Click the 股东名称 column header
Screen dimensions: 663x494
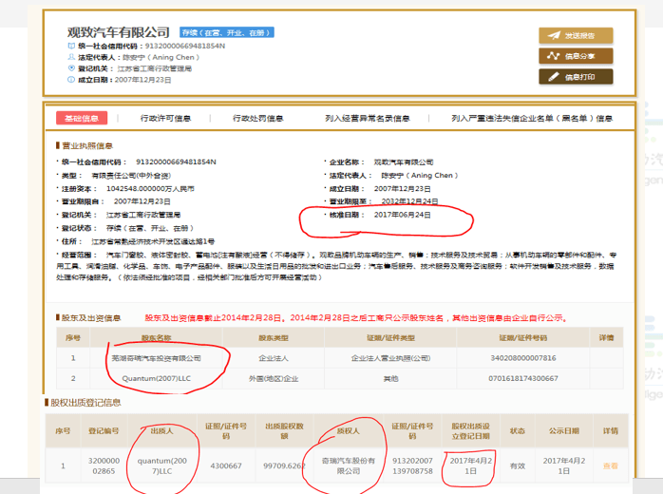156,338
